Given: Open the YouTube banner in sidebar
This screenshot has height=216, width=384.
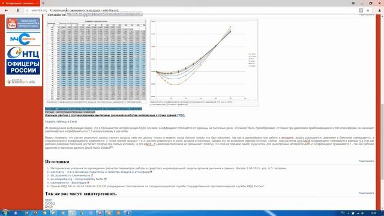Looking at the screenshot, I should point(23,23).
